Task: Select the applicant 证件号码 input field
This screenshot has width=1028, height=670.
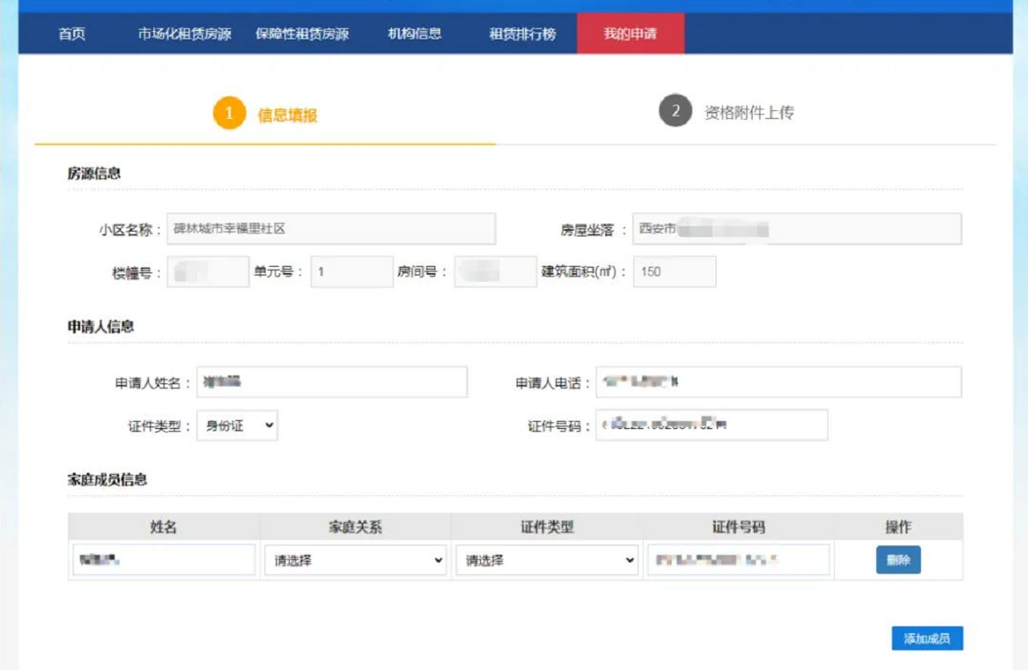Action: pos(712,426)
